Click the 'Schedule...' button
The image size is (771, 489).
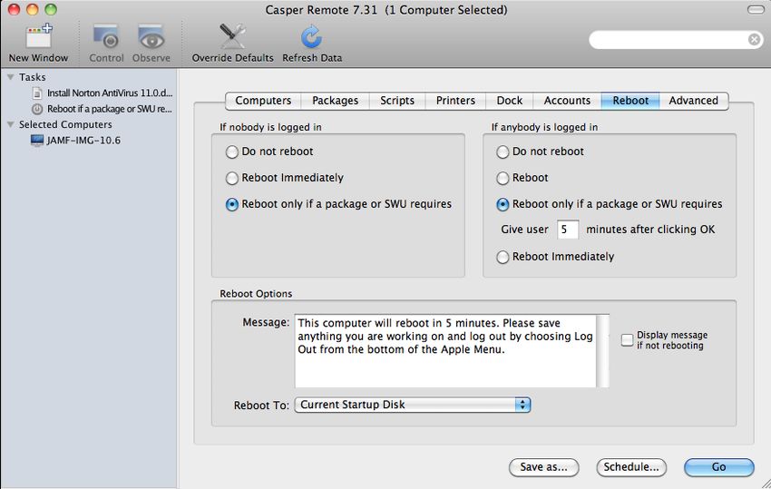pyautogui.click(x=631, y=467)
